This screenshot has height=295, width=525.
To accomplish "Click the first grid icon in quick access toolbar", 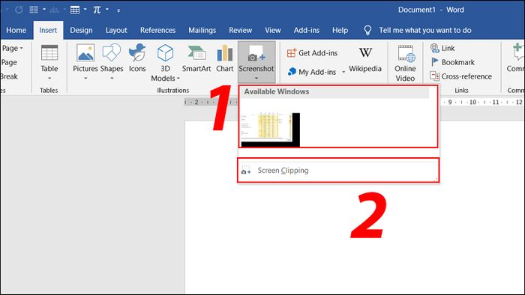I will (34, 10).
